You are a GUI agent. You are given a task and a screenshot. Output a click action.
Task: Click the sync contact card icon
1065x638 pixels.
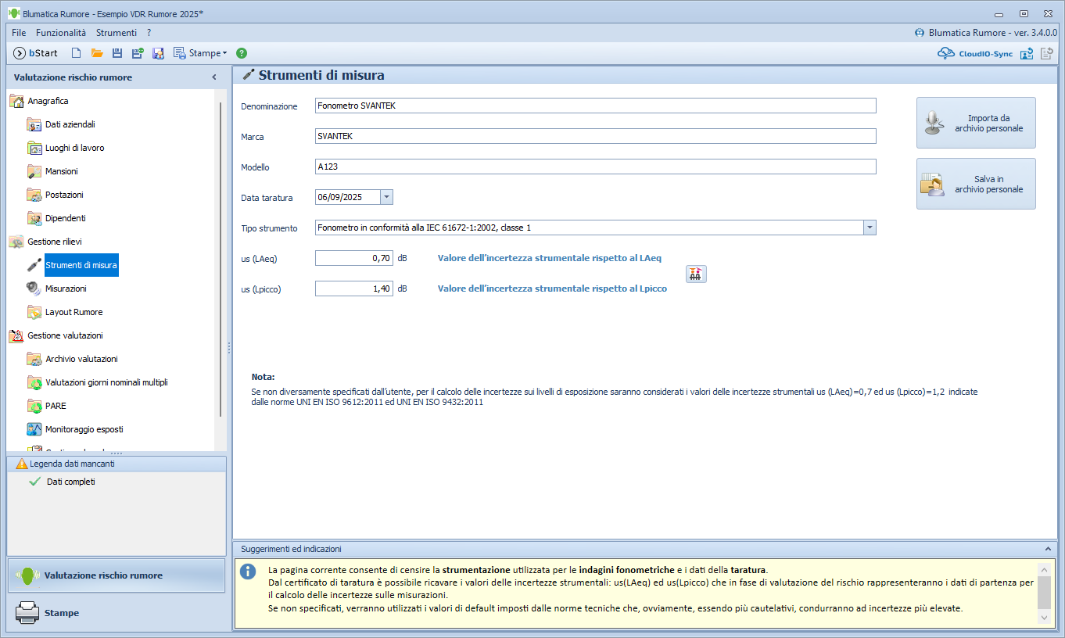[1027, 53]
